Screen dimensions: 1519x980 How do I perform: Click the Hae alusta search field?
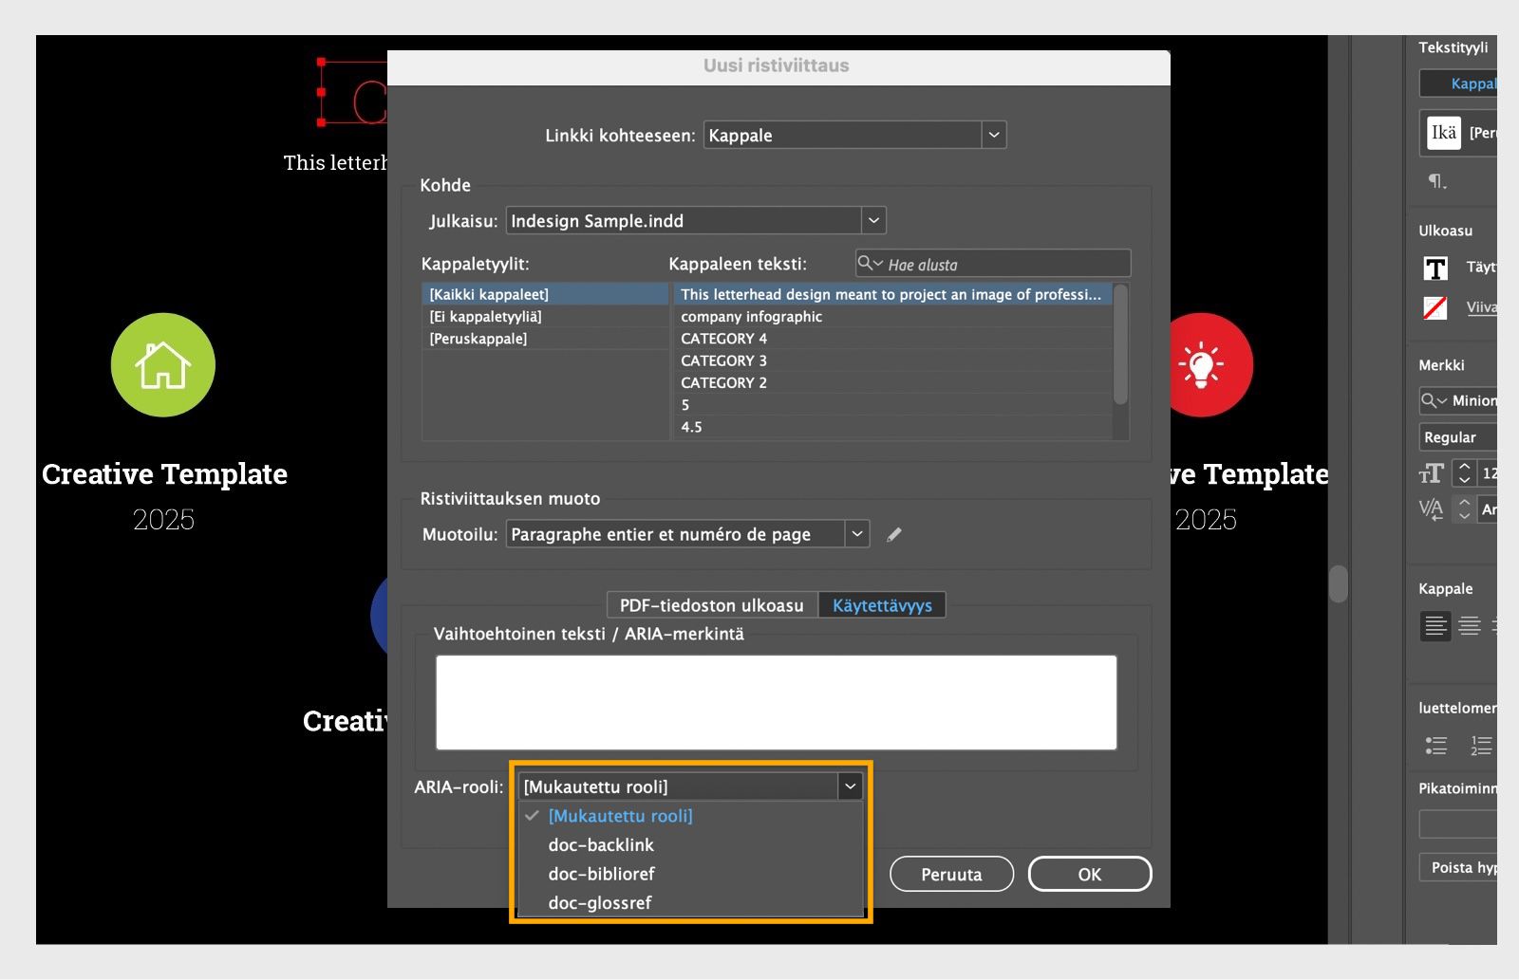(x=993, y=264)
